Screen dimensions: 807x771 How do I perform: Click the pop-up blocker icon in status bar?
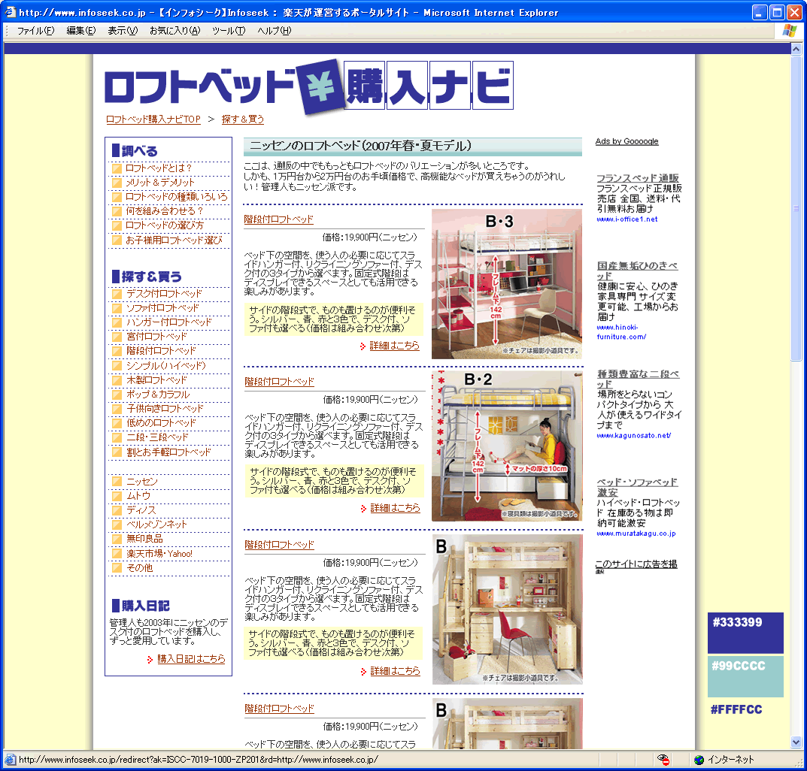click(663, 760)
